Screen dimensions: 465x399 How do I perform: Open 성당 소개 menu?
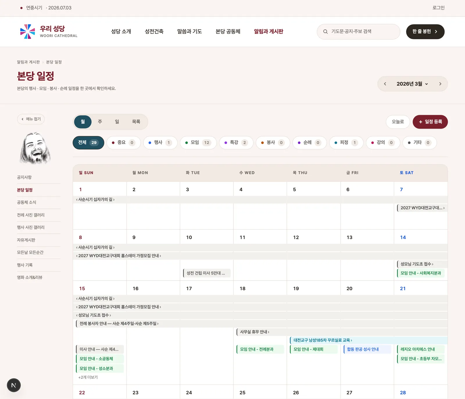121,32
